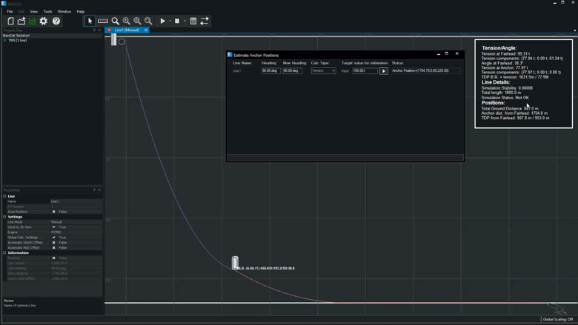Run estimation with the dialog play button
Image resolution: width=578 pixels, height=325 pixels.
click(383, 71)
